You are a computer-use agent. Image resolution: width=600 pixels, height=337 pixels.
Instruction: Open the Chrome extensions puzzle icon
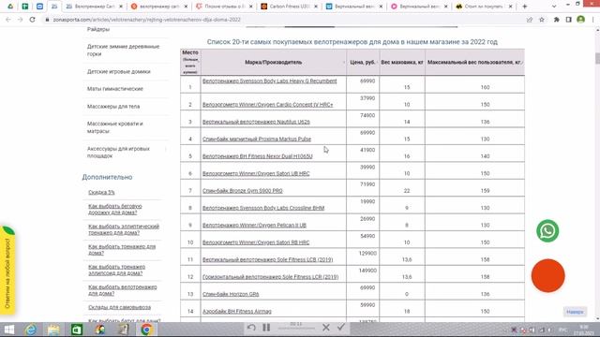tap(556, 20)
